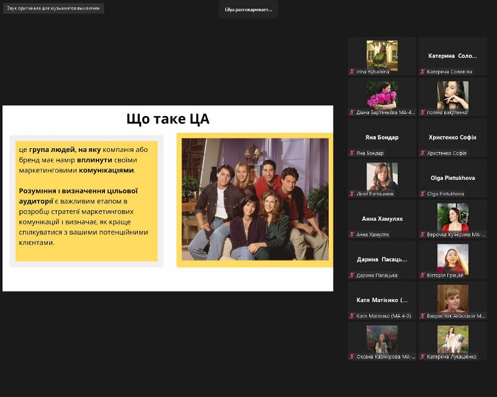This screenshot has height=397, width=497.
Task: Click the 'Катерина Лукашенко' name label
Action: click(452, 357)
